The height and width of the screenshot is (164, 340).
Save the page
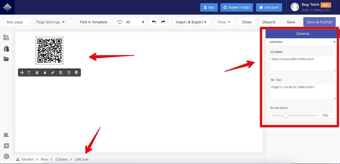coord(291,22)
